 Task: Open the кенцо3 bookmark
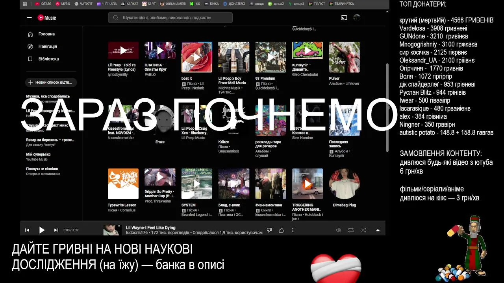tap(296, 4)
